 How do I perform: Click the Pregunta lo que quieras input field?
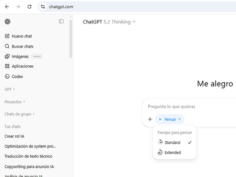pos(185,107)
